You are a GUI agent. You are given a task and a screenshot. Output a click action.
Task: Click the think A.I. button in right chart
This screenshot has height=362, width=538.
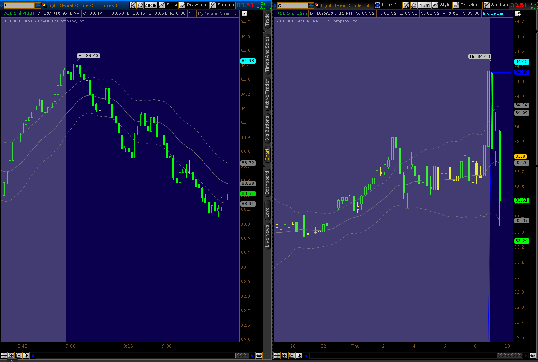point(388,5)
